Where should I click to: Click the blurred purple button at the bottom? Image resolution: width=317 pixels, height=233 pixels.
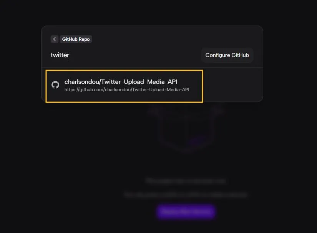(x=186, y=211)
